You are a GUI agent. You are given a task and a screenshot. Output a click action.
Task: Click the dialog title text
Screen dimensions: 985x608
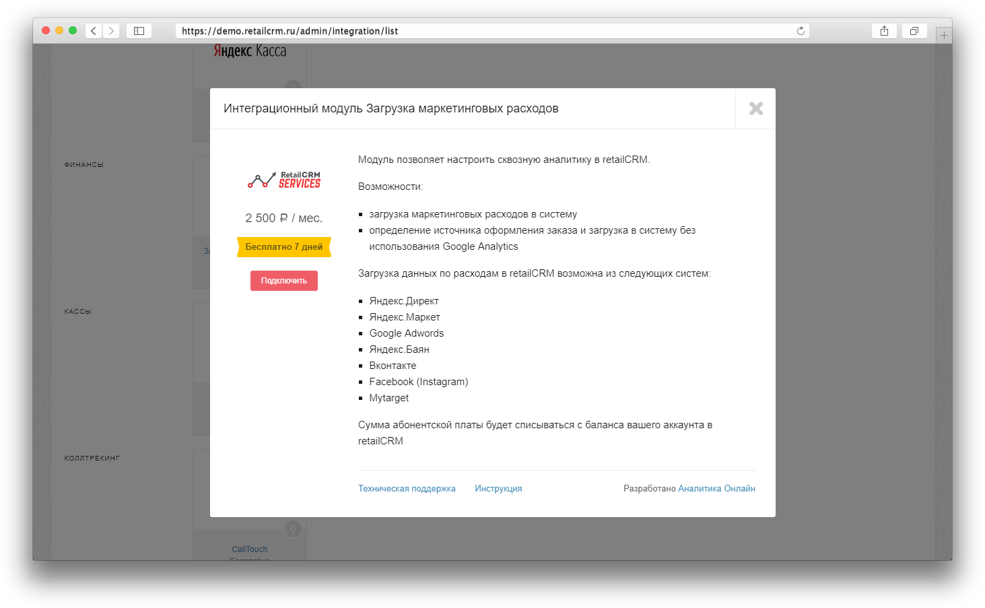tap(391, 108)
